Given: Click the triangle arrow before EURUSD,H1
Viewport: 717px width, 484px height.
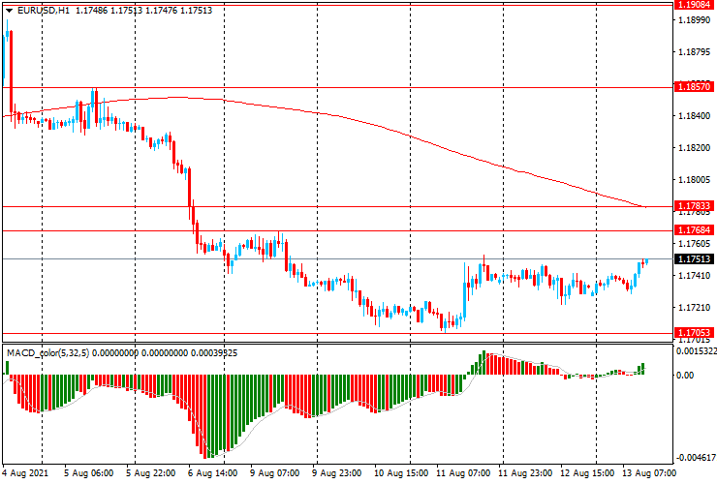Looking at the screenshot, I should click(x=9, y=11).
